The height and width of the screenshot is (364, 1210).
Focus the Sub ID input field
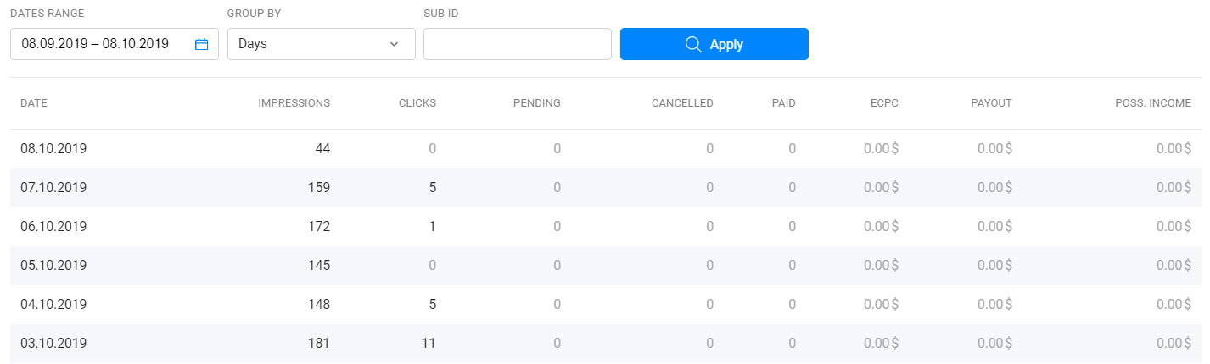(518, 44)
